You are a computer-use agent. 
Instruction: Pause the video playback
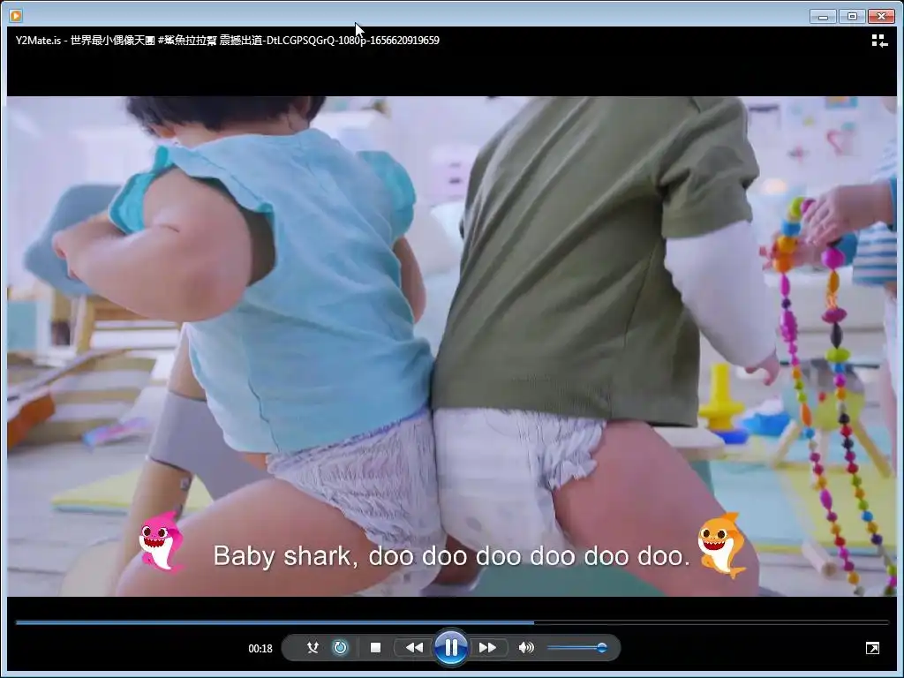coord(451,647)
